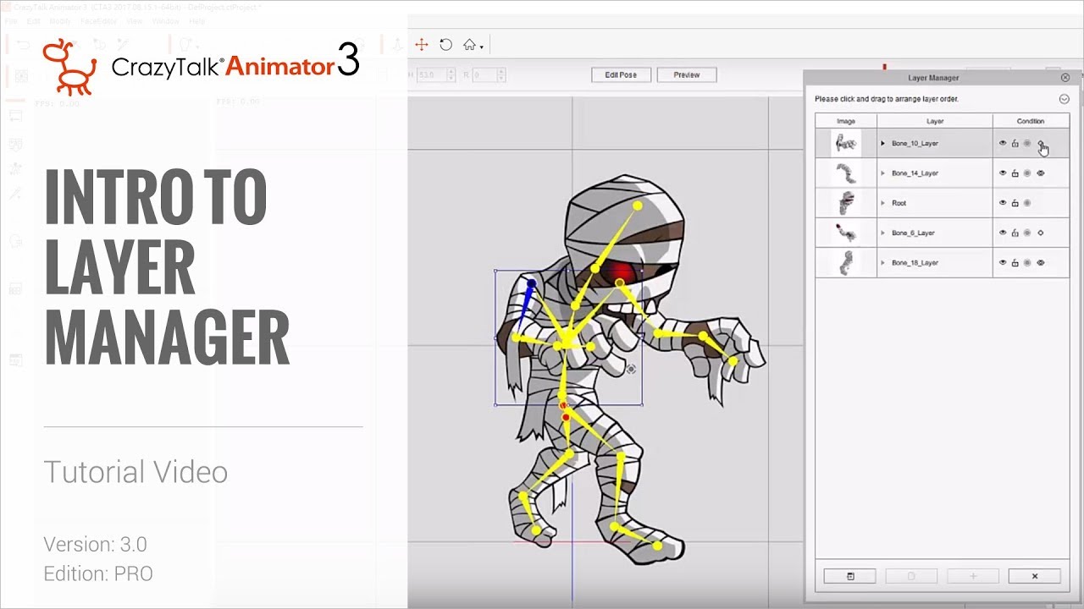Collapse the Layer Manager instruction area chevron

(x=1065, y=98)
